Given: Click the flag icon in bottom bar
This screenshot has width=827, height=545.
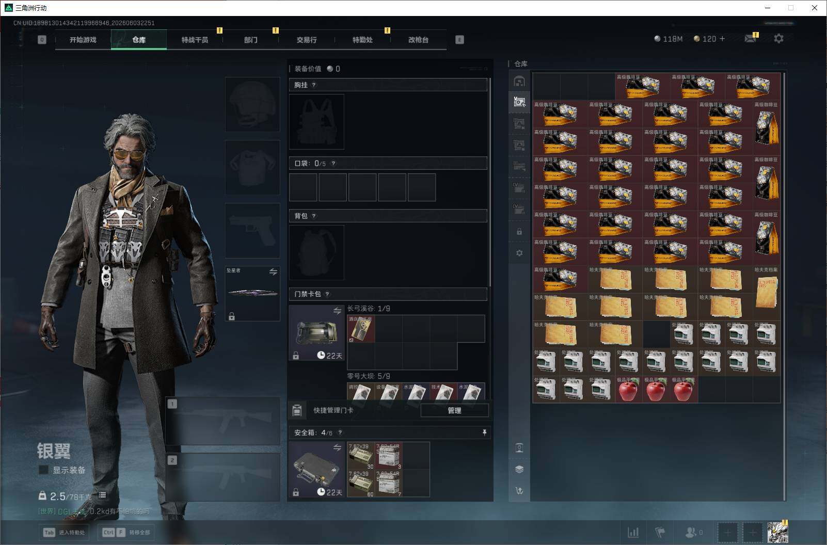Looking at the screenshot, I should [x=660, y=532].
